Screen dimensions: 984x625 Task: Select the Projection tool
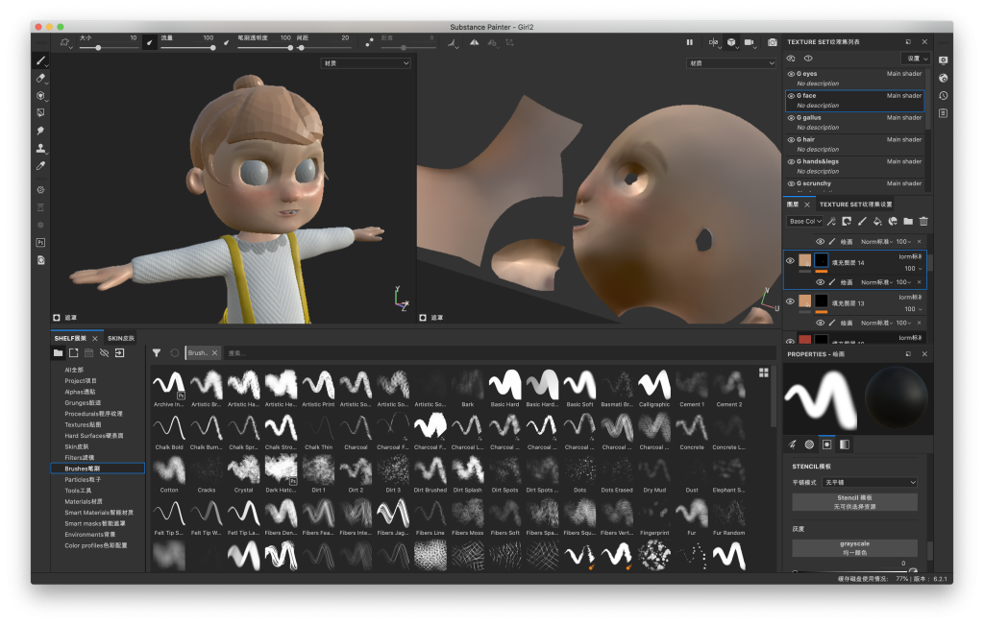[40, 96]
